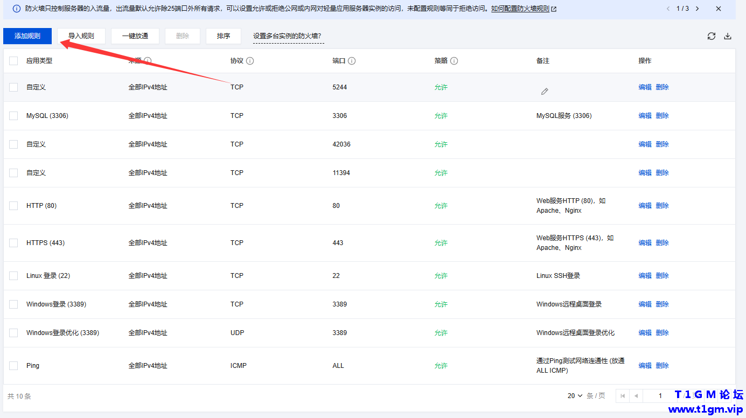Click 删除 for the port 11394 rule

pyautogui.click(x=662, y=173)
